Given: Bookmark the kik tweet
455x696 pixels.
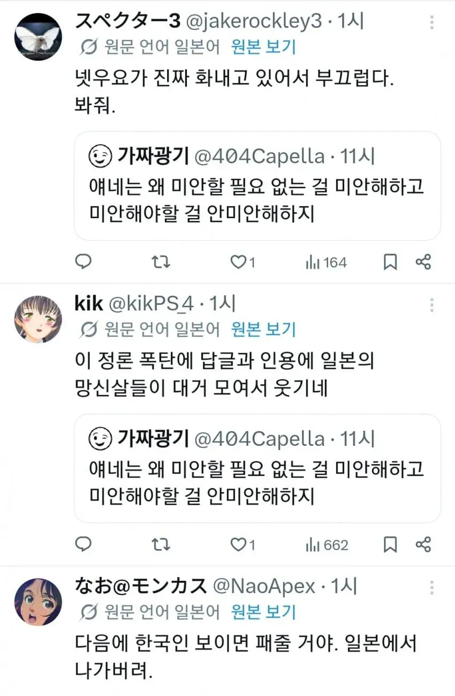Looking at the screenshot, I should click(391, 545).
